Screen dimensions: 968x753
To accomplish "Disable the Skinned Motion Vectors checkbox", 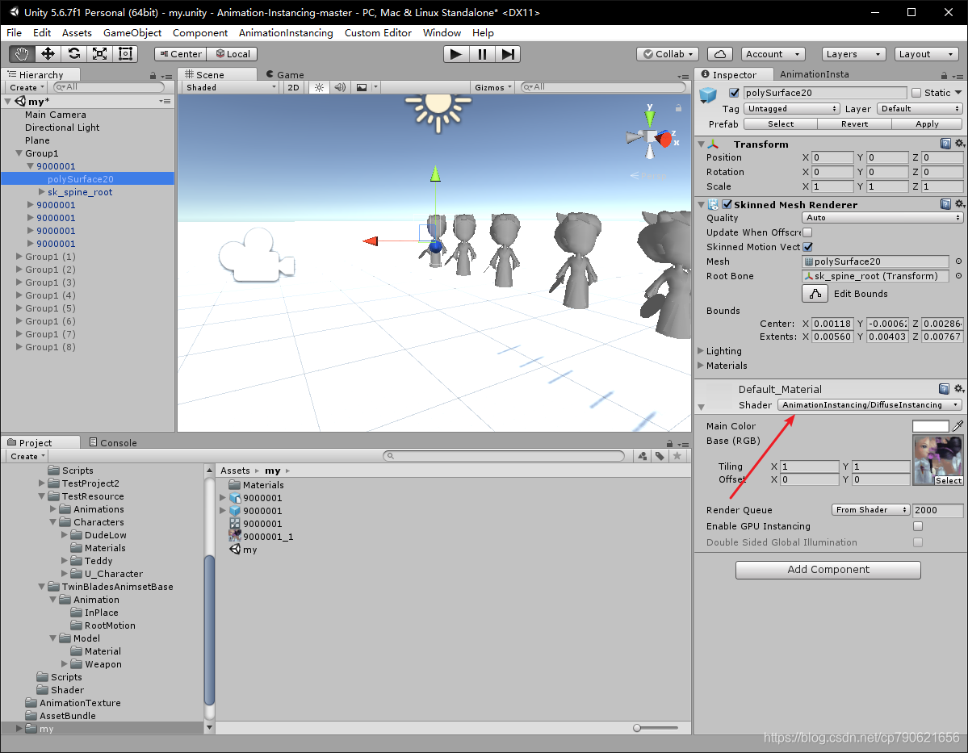I will pyautogui.click(x=808, y=247).
